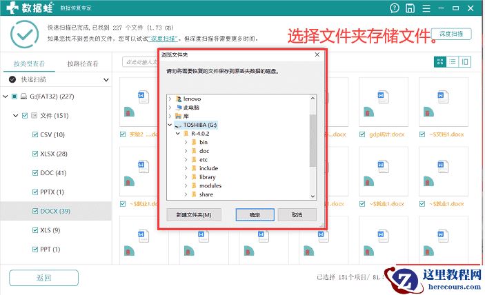Switch to 按路径查看 tab

83,63
